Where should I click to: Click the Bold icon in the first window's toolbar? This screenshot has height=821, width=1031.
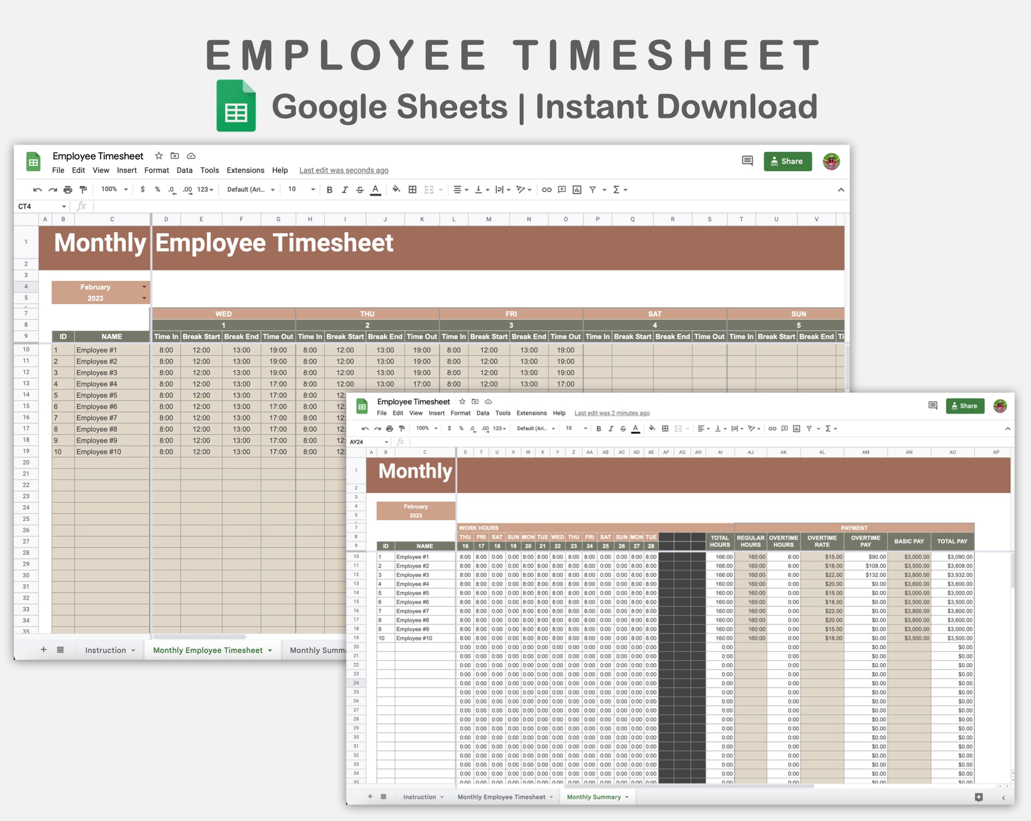pos(330,190)
